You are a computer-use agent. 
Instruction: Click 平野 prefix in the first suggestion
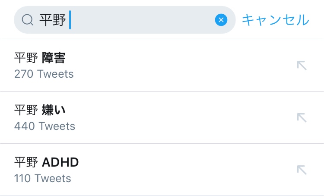coord(26,57)
